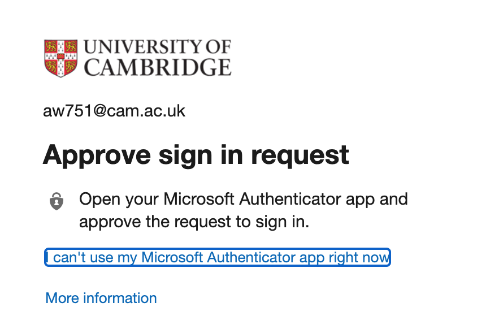This screenshot has height=320, width=477.
Task: Click the top-left lion quadrant of the crest
Action: click(x=51, y=46)
